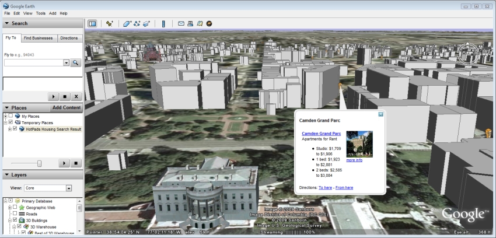Click the HotPads globe icon
Viewport: 496px width, 238px height.
[x=22, y=129]
